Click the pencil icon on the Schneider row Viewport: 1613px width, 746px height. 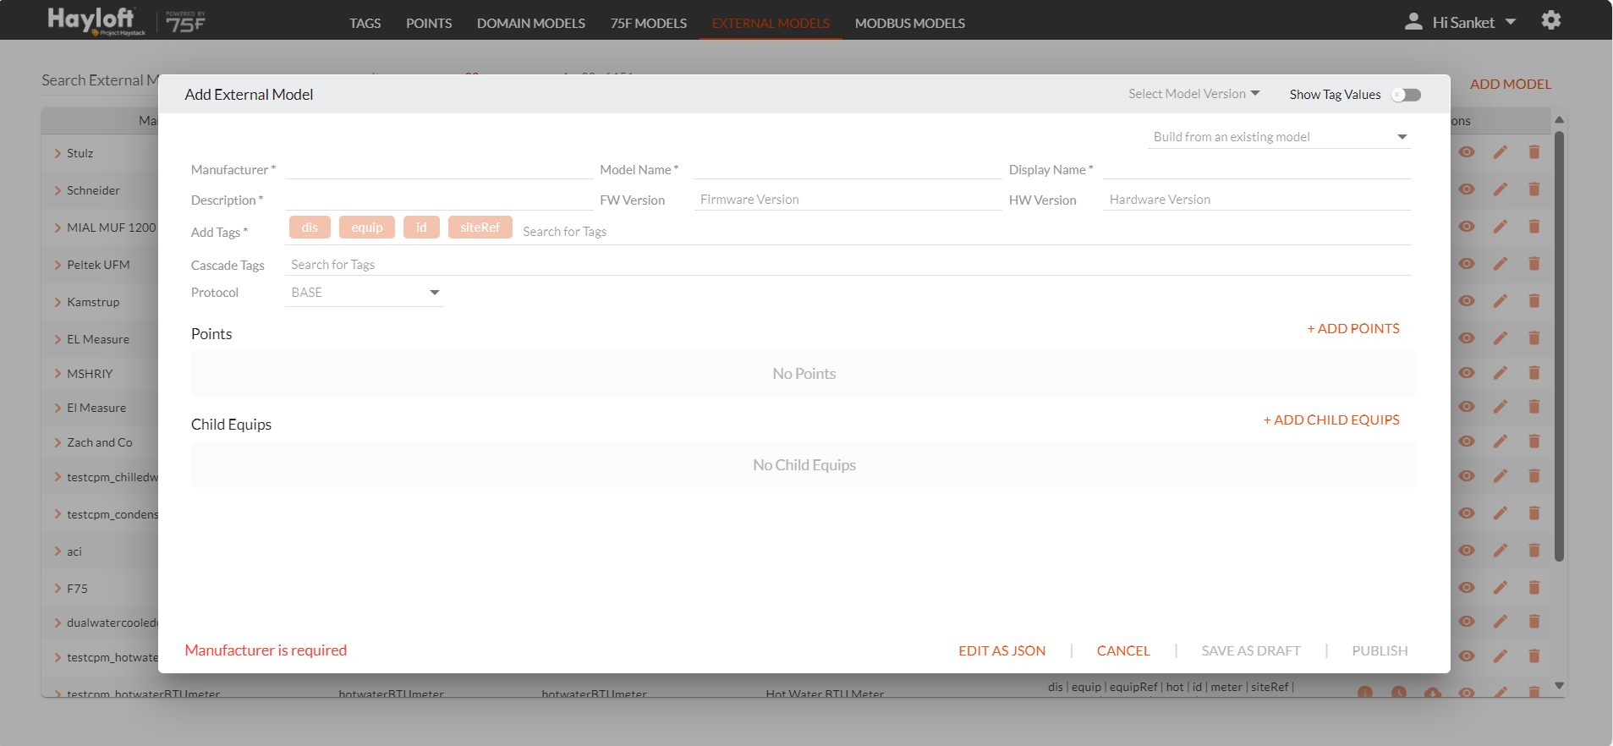tap(1500, 189)
